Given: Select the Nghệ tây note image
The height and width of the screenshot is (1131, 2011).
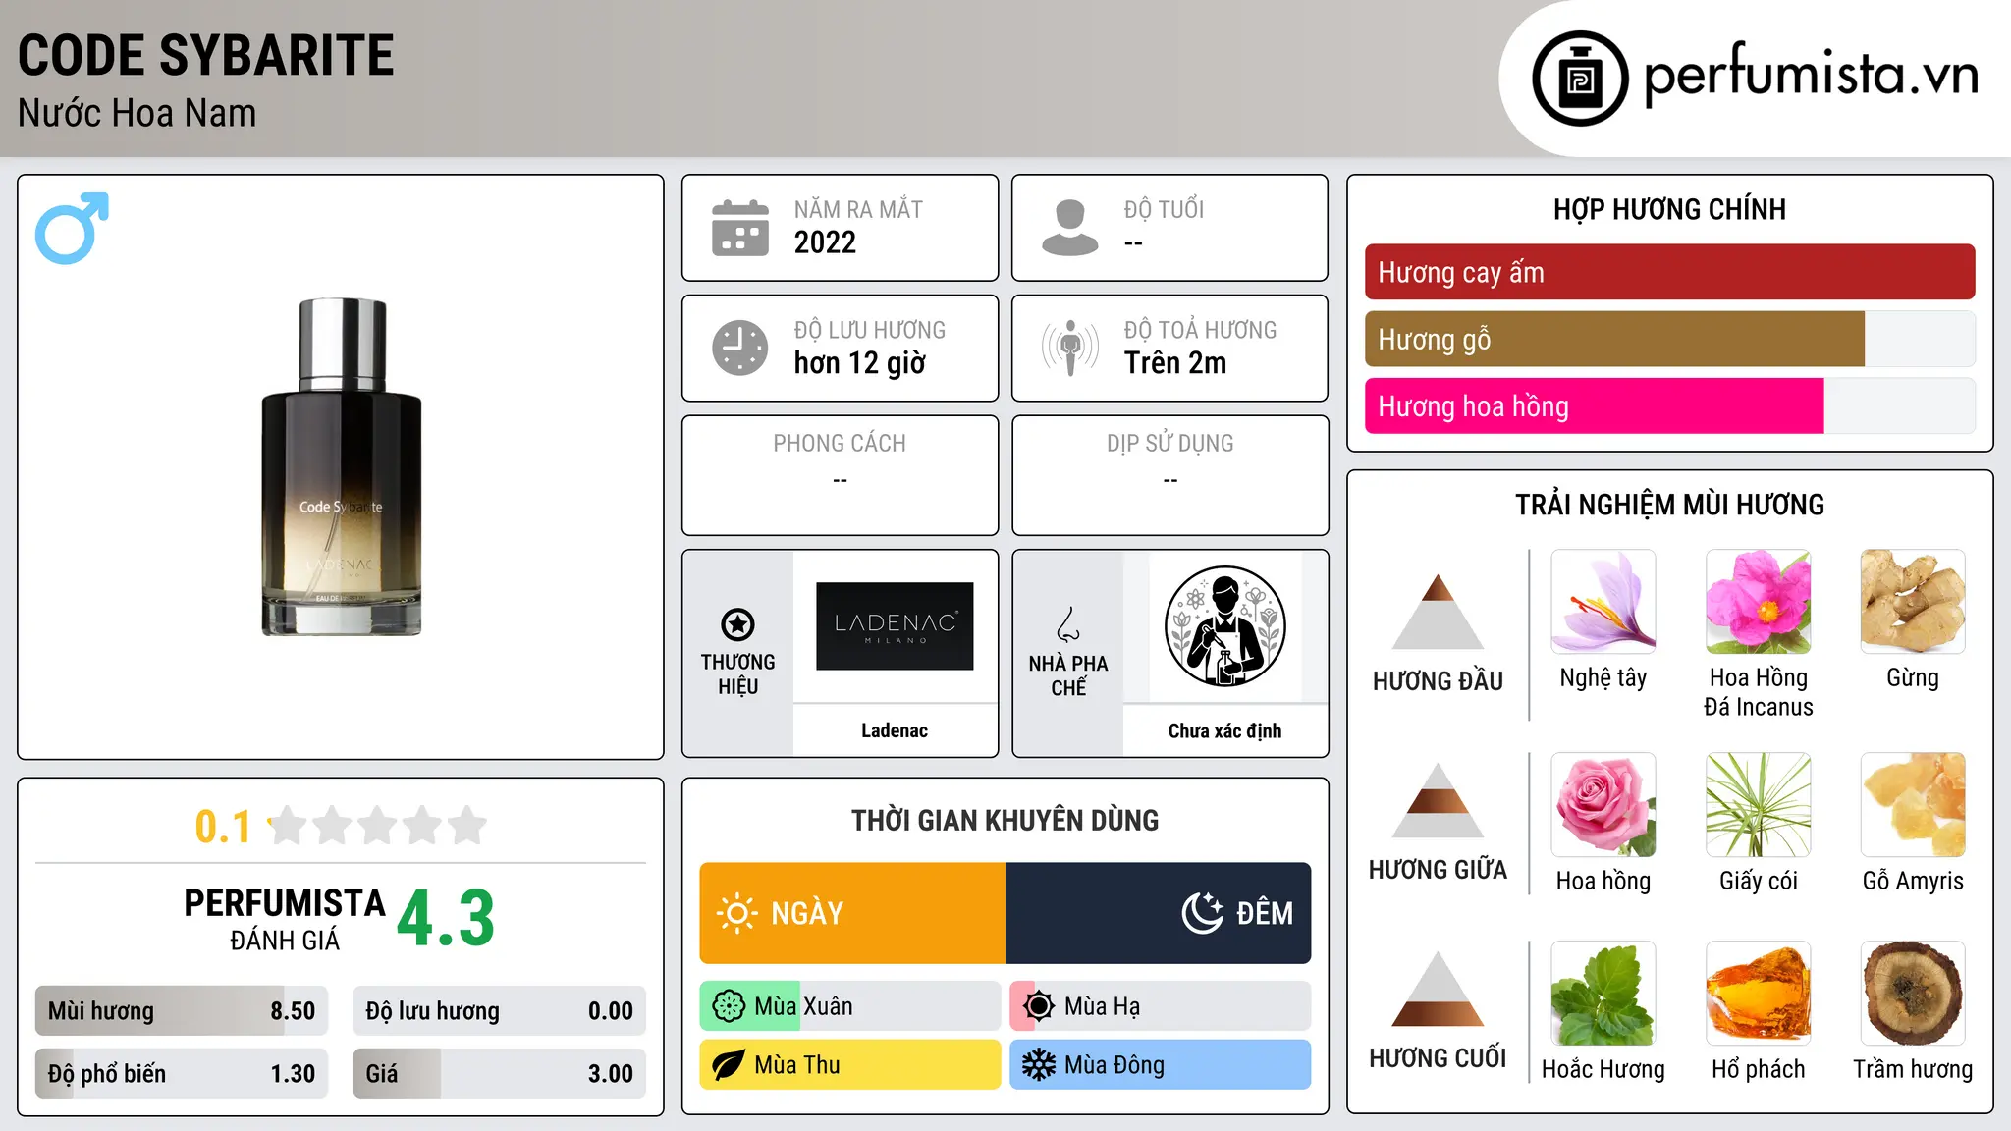Looking at the screenshot, I should [1603, 602].
